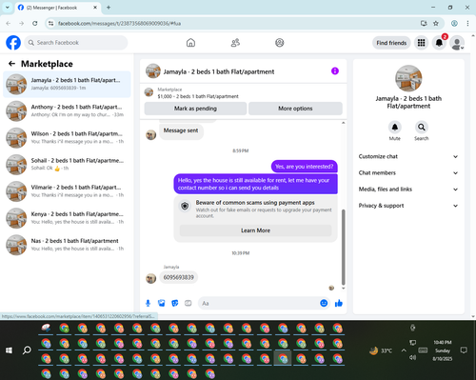Open Windows taskbar search
Viewport: 476px width, 380px height.
tap(27, 350)
